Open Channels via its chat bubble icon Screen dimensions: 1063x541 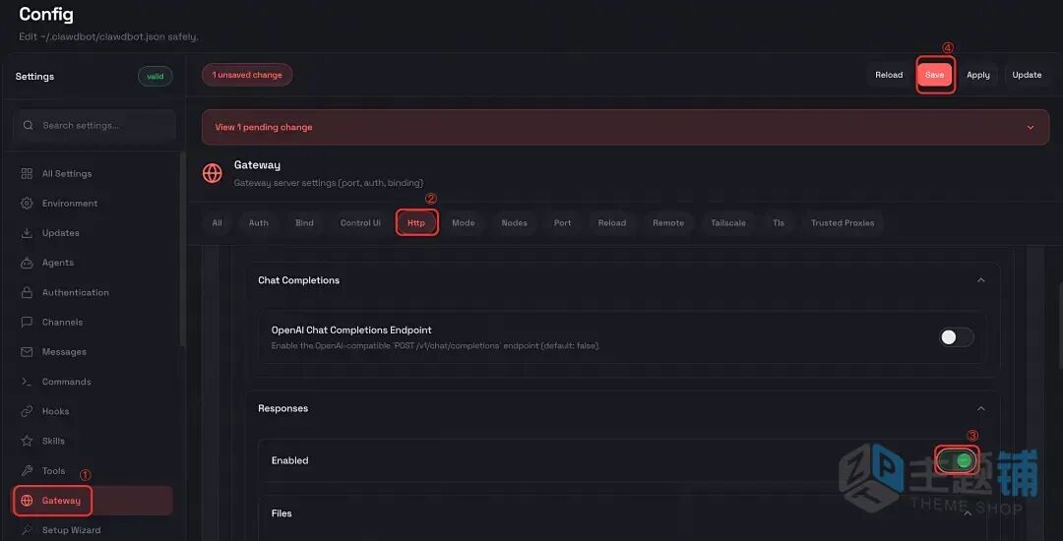pyautogui.click(x=27, y=323)
